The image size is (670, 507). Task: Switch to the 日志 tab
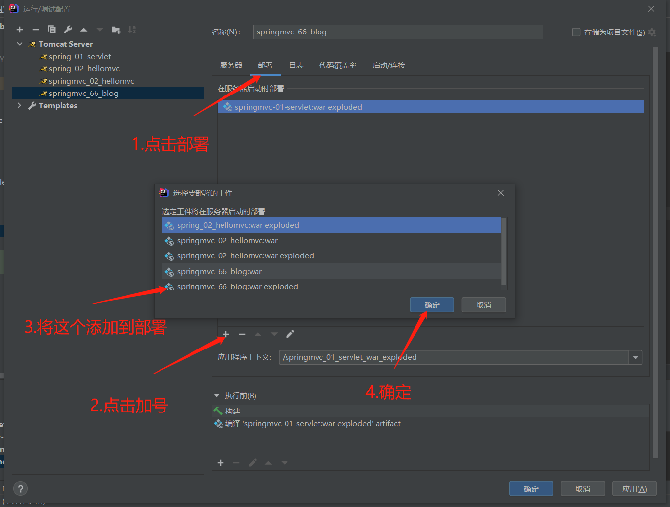tap(296, 65)
